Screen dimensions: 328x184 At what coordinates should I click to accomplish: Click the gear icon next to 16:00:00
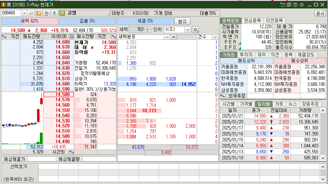tap(71, 37)
